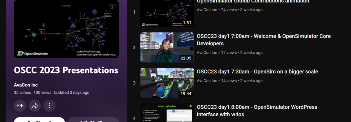Open AvaCon Inc channel on the 17 views video
The height and width of the screenshot is (122, 351).
pyautogui.click(x=207, y=52)
